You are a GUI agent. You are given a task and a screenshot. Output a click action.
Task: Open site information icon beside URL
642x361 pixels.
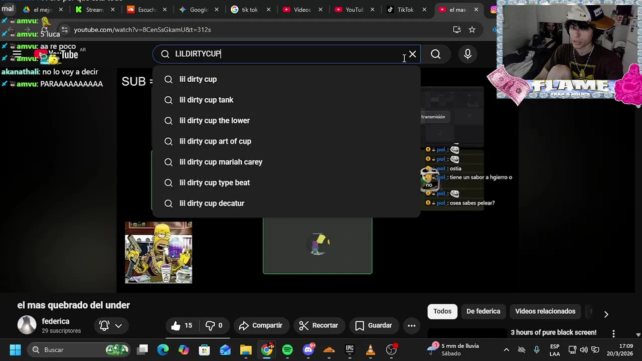(x=64, y=30)
